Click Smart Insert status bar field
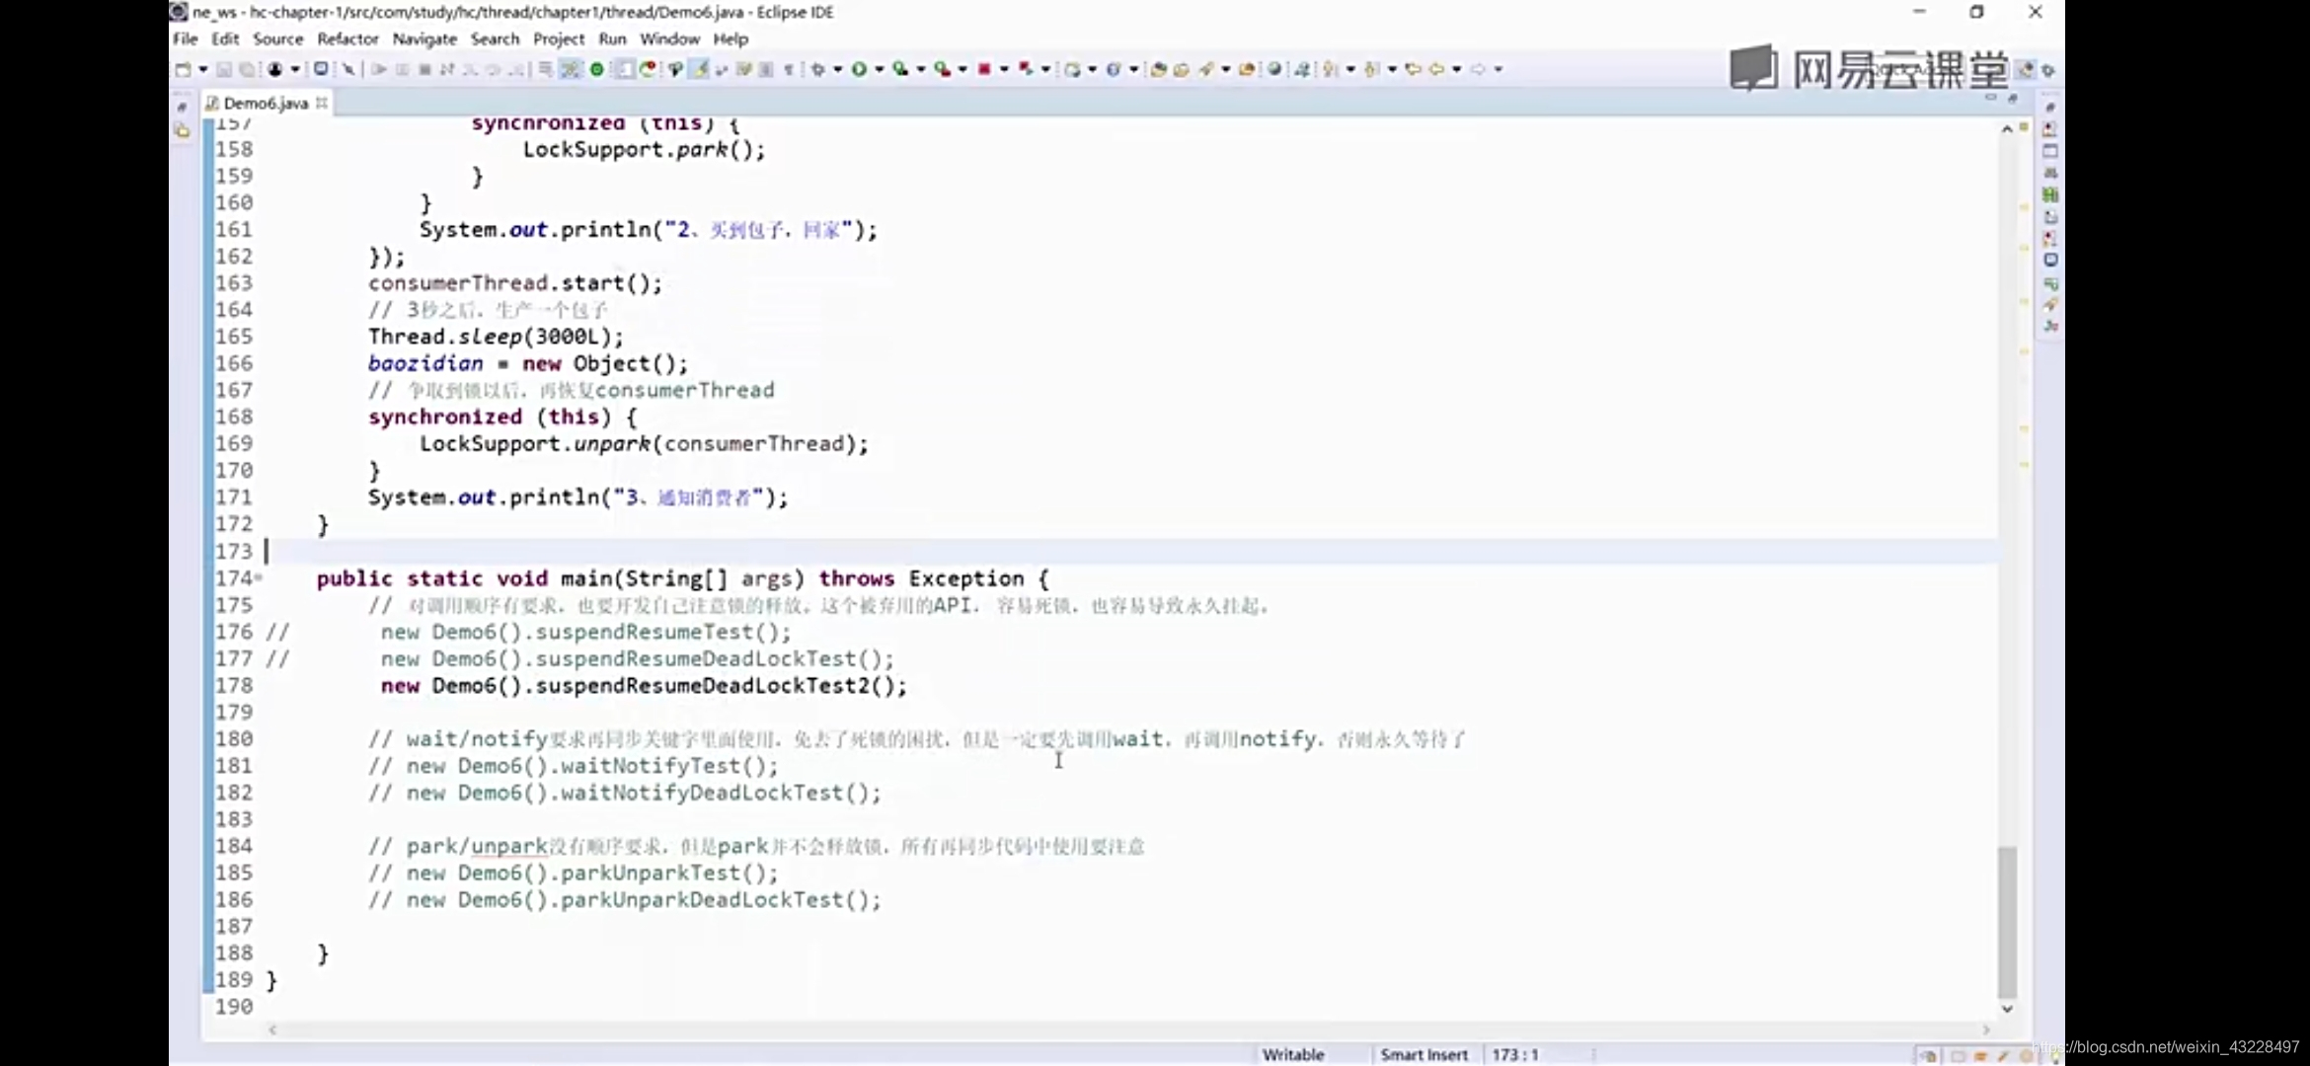 1424,1054
